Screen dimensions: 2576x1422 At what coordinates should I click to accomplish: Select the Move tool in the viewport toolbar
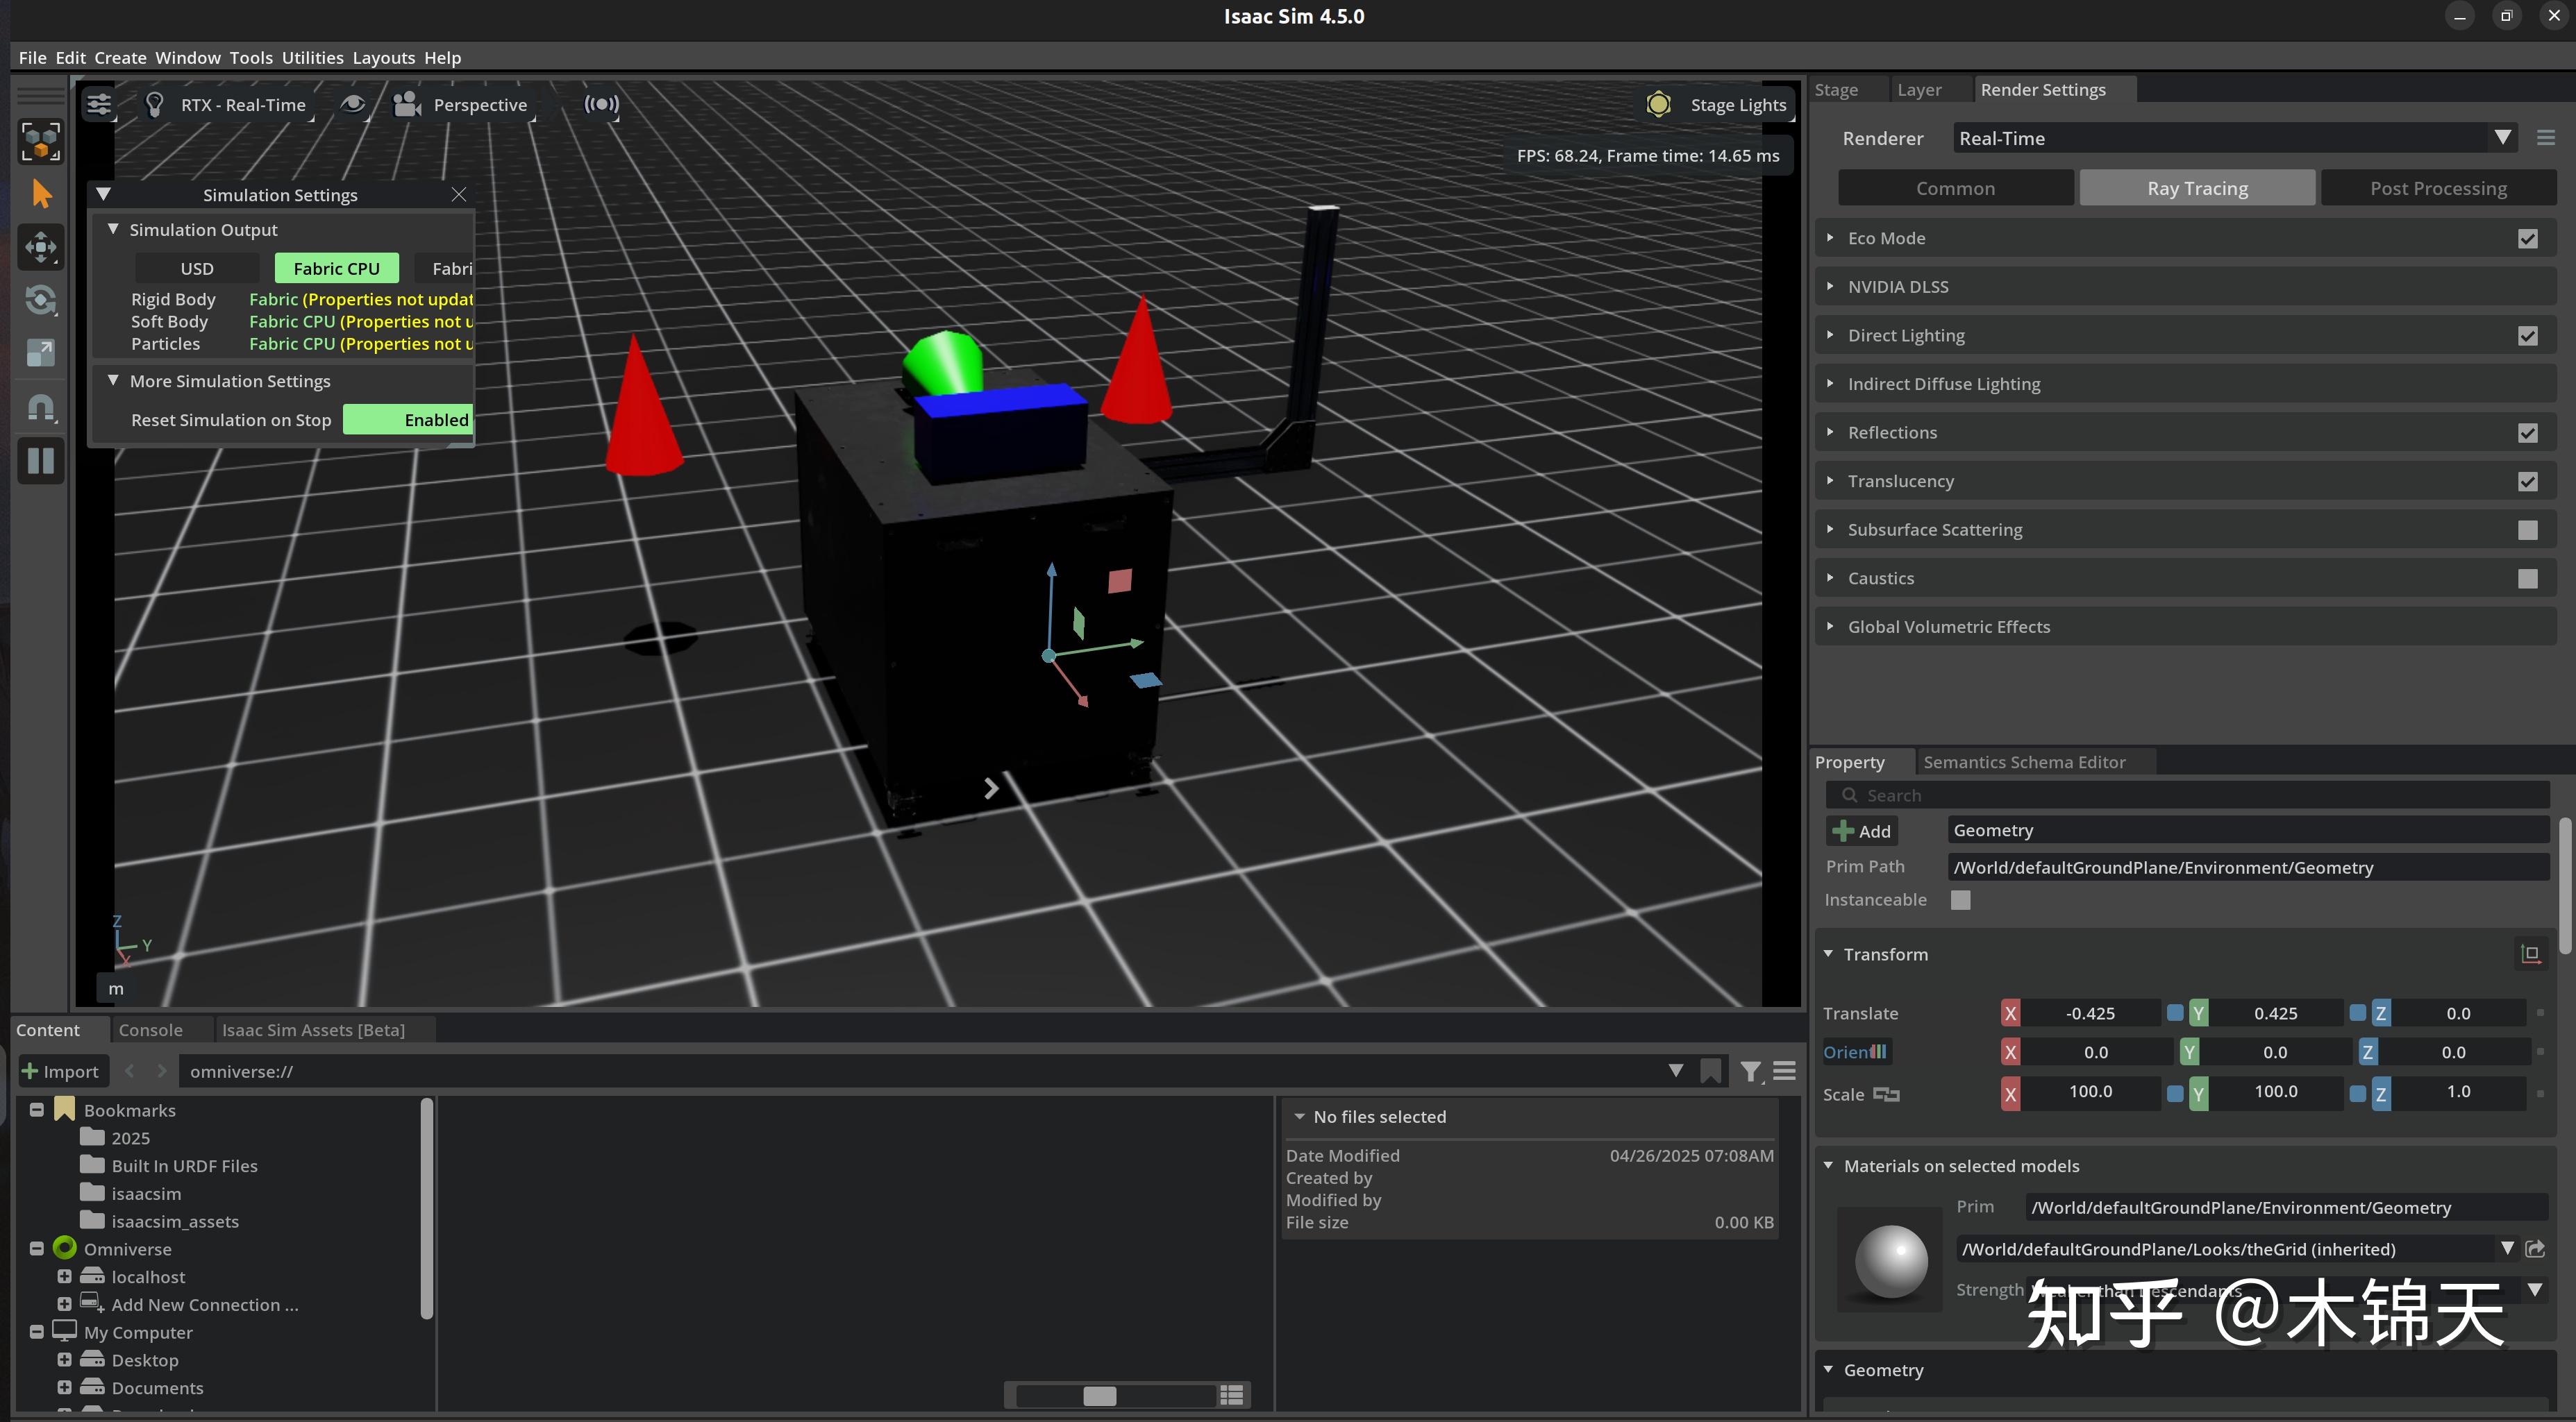click(41, 247)
